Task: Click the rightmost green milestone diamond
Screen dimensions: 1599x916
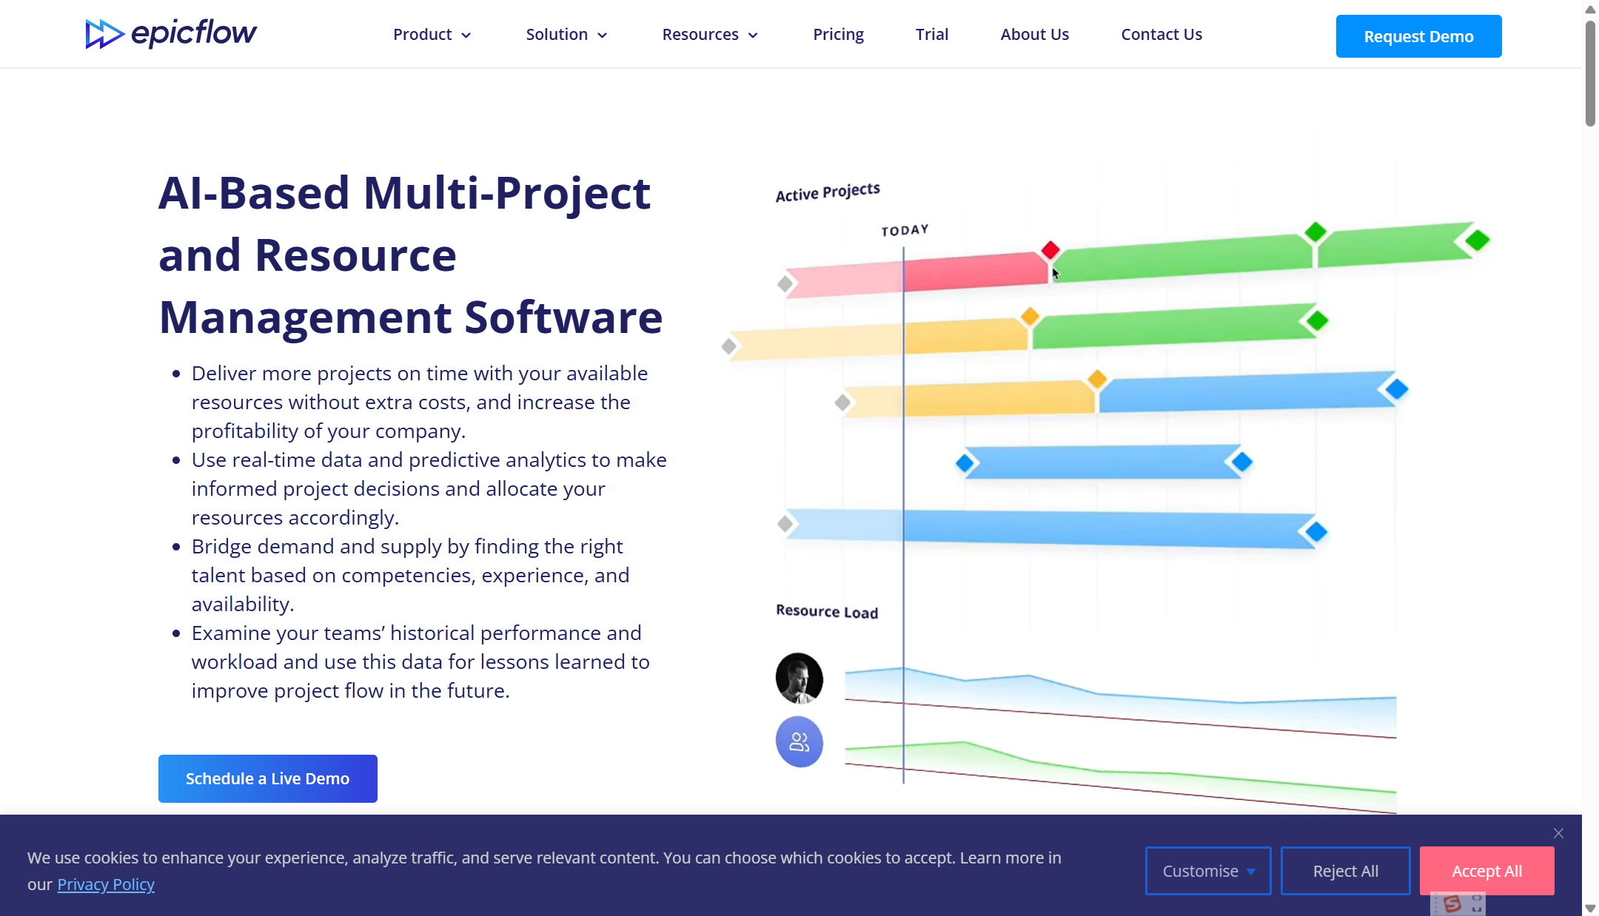Action: (1477, 240)
